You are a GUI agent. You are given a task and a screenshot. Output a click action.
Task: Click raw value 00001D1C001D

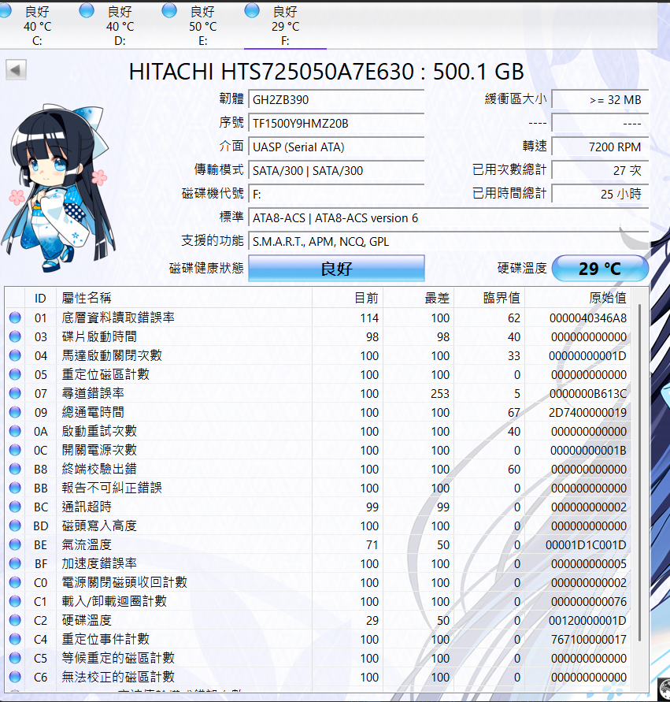(586, 545)
